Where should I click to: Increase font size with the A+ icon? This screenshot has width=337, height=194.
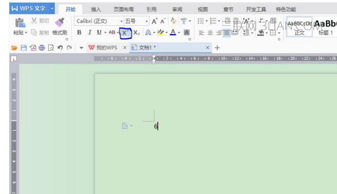coord(155,21)
